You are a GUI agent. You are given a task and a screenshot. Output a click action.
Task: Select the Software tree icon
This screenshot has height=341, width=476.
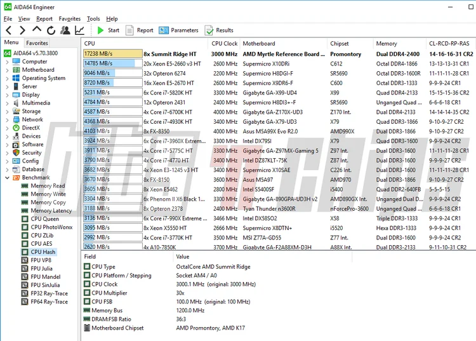(16, 145)
